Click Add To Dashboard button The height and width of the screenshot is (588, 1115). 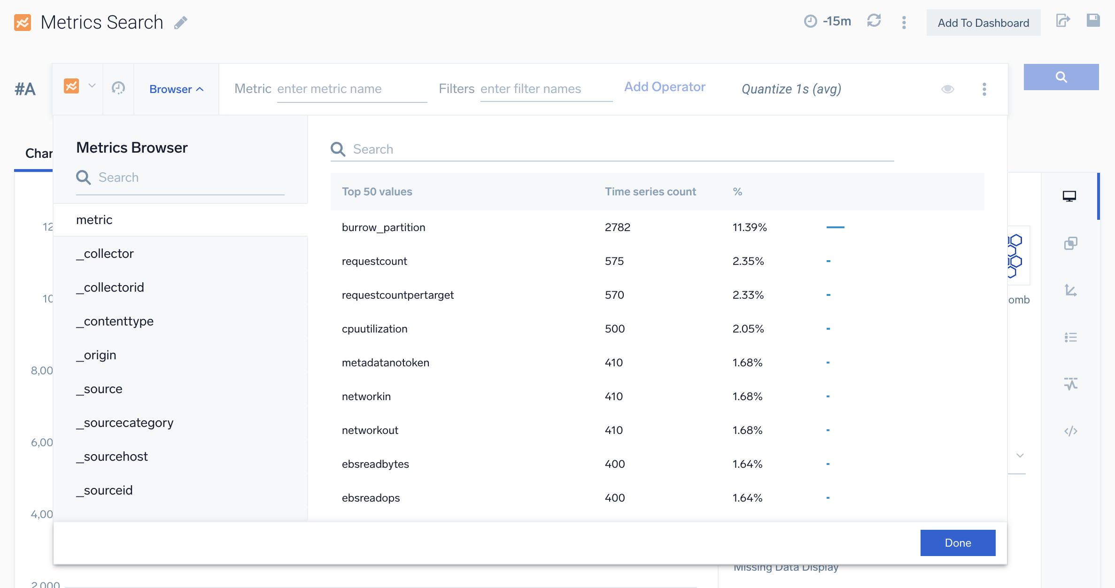click(983, 23)
